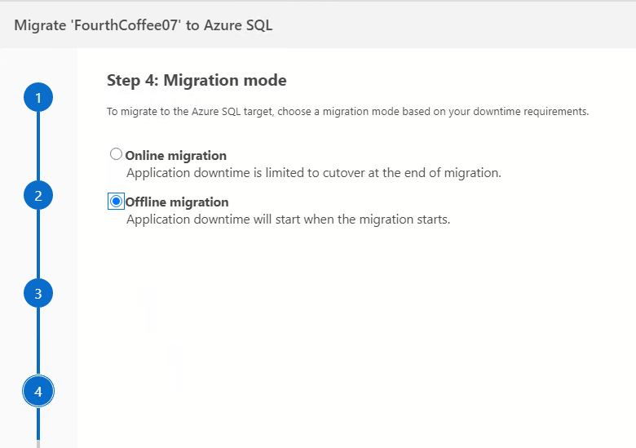Click the Offline migration downtime description text
Viewport: 636px width, 448px height.
288,220
